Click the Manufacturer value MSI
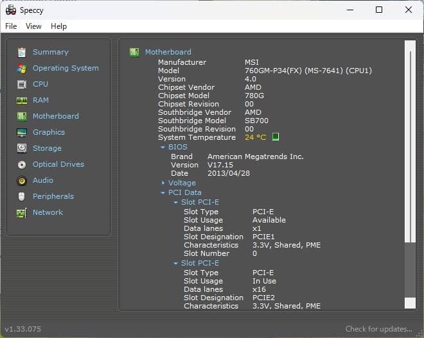This screenshot has width=424, height=338. click(252, 62)
